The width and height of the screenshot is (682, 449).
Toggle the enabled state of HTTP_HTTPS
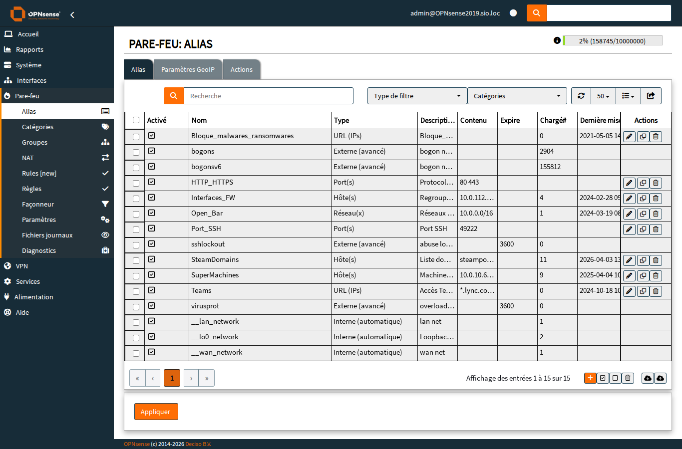152,182
